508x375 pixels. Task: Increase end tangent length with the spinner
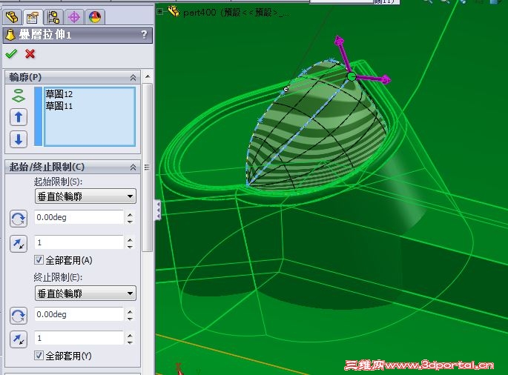click(130, 336)
